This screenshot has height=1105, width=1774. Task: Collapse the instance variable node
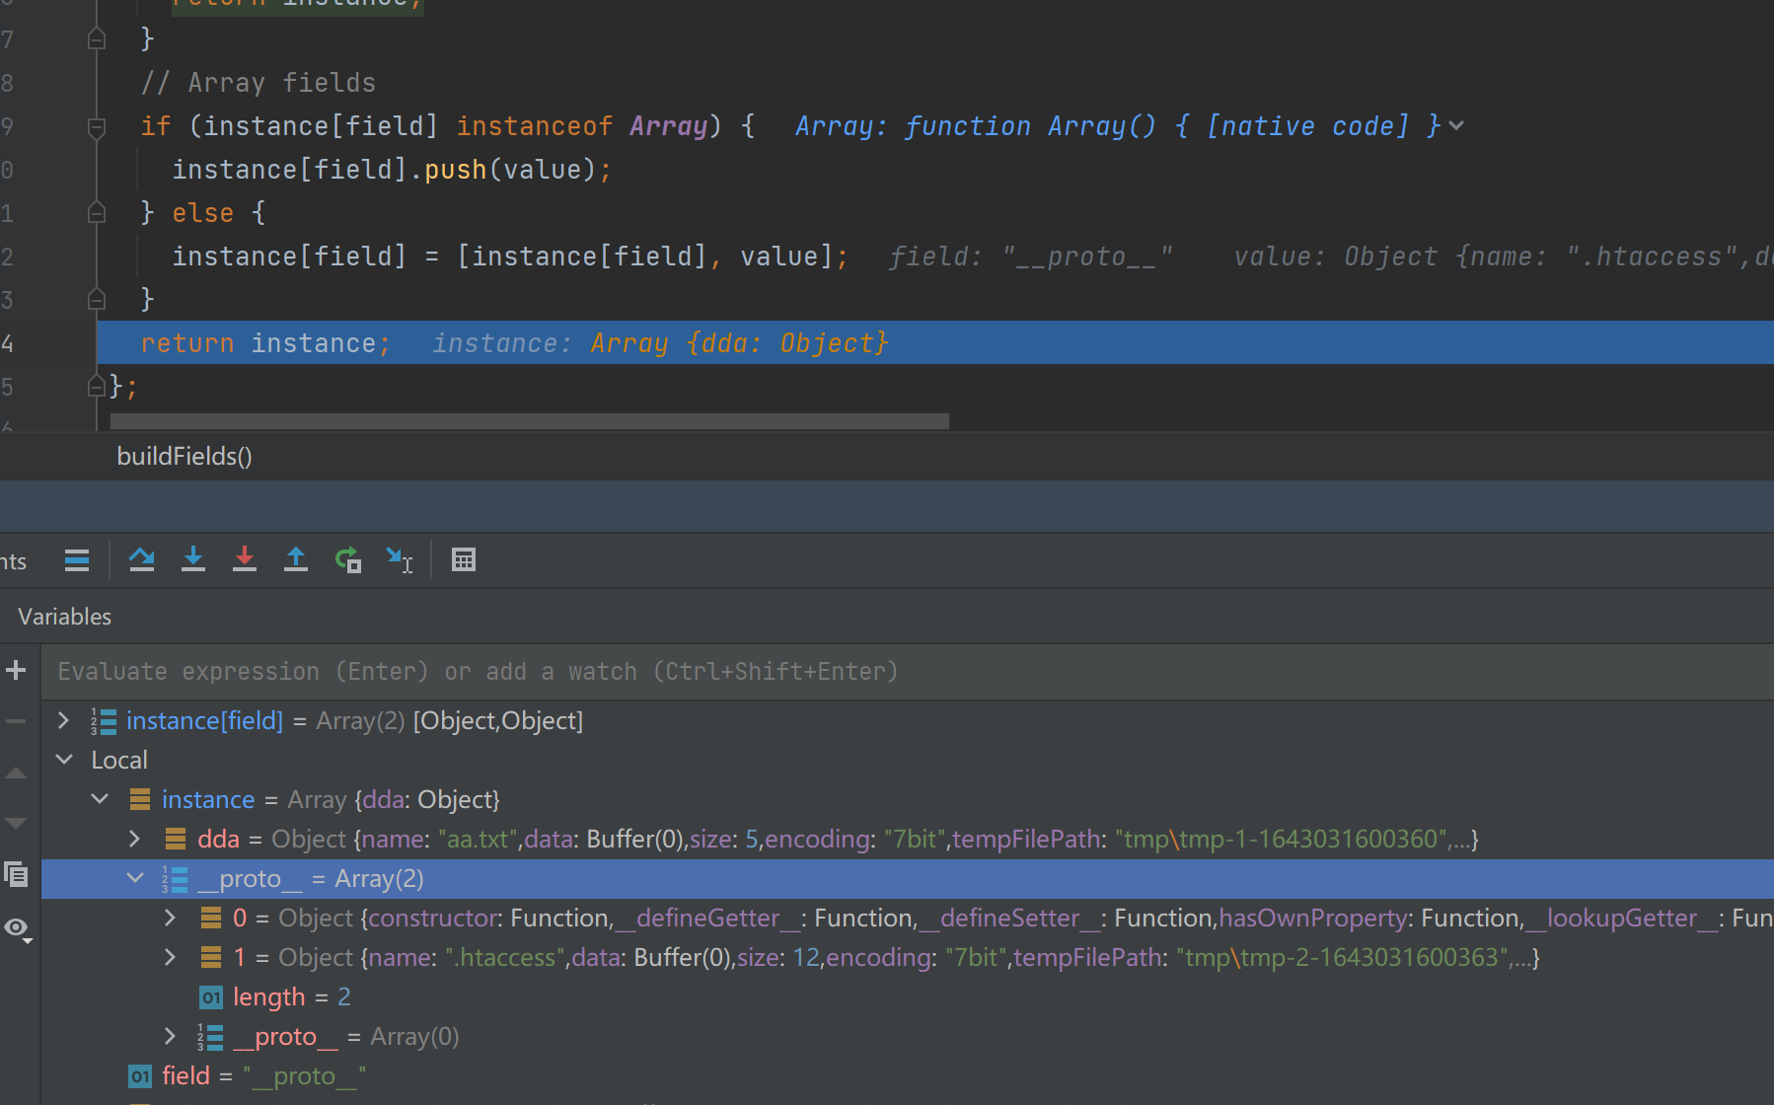(100, 799)
